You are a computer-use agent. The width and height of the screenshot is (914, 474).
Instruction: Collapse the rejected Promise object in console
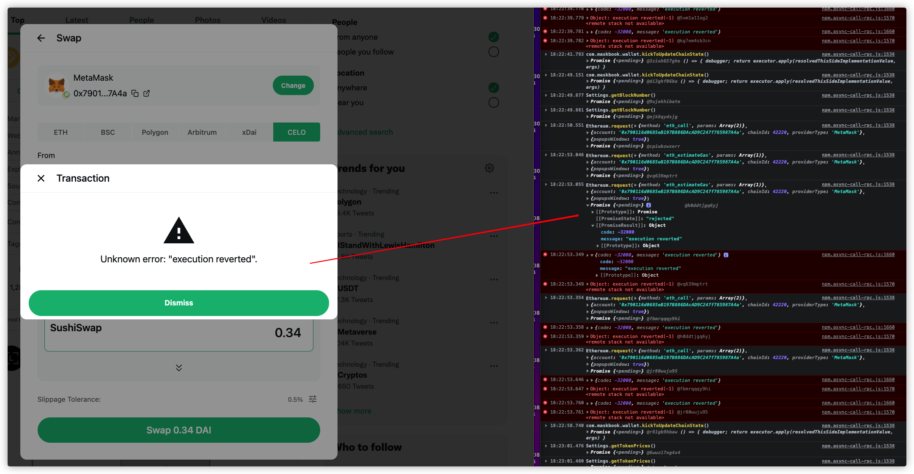588,205
